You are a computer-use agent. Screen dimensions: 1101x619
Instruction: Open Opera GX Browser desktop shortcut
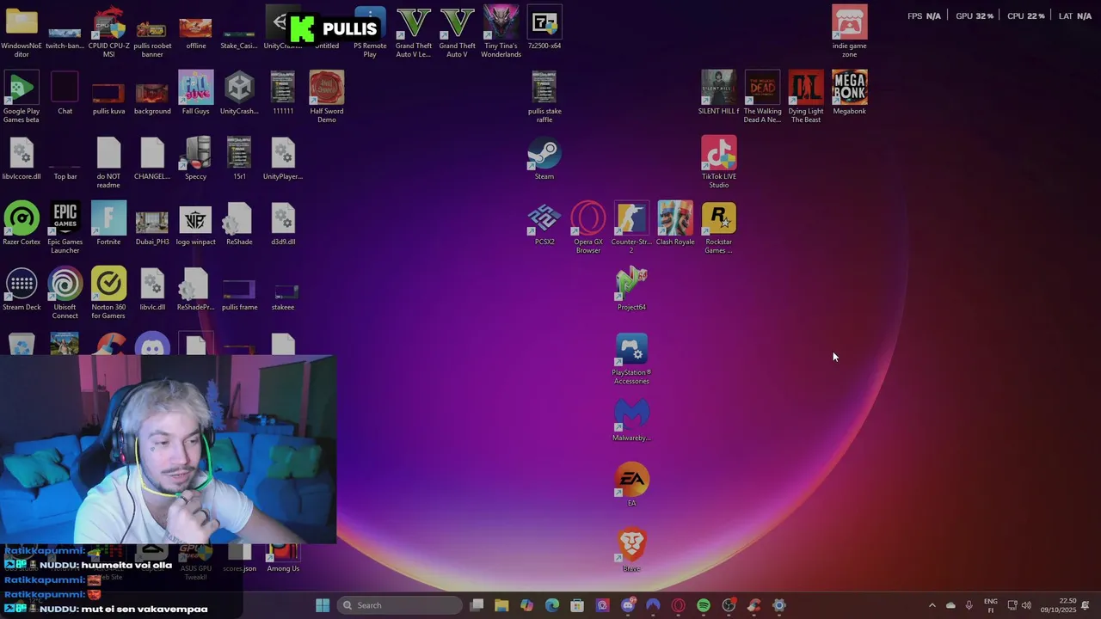click(588, 227)
